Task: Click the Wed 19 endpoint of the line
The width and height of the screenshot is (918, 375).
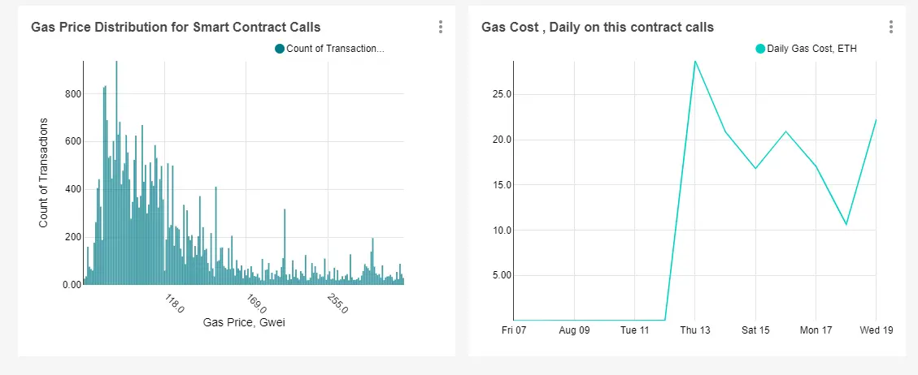Action: [x=876, y=120]
